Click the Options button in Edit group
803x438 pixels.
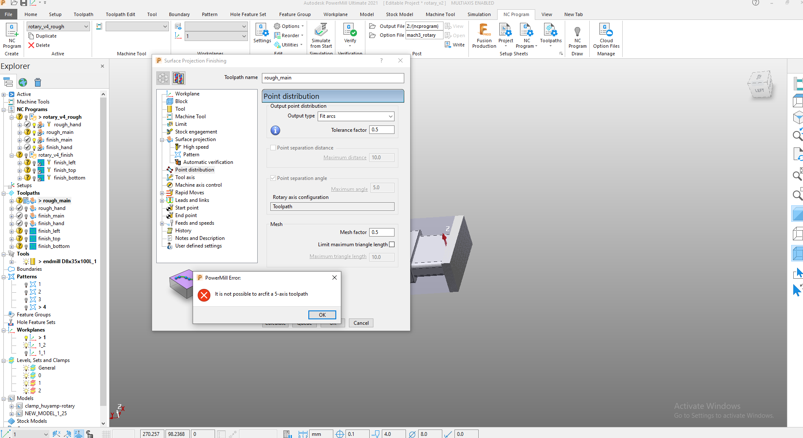coord(289,26)
